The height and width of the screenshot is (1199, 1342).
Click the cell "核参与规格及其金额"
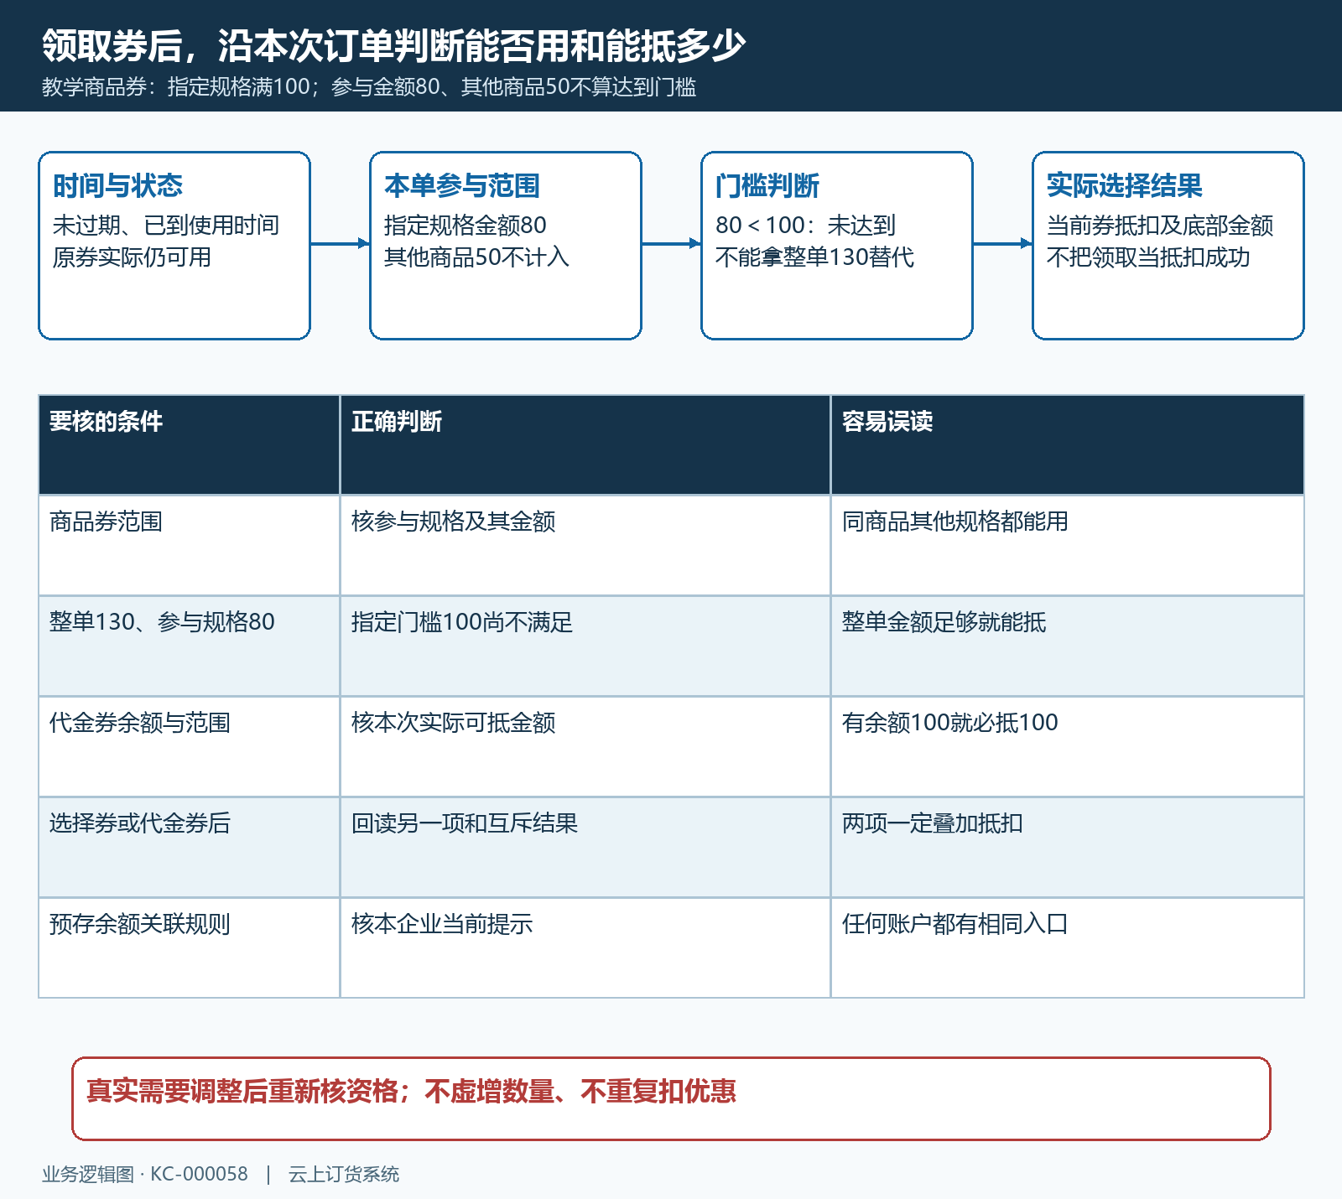585,545
